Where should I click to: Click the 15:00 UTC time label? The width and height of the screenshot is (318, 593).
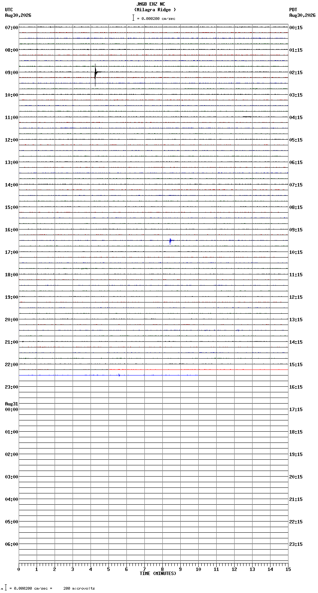point(12,207)
